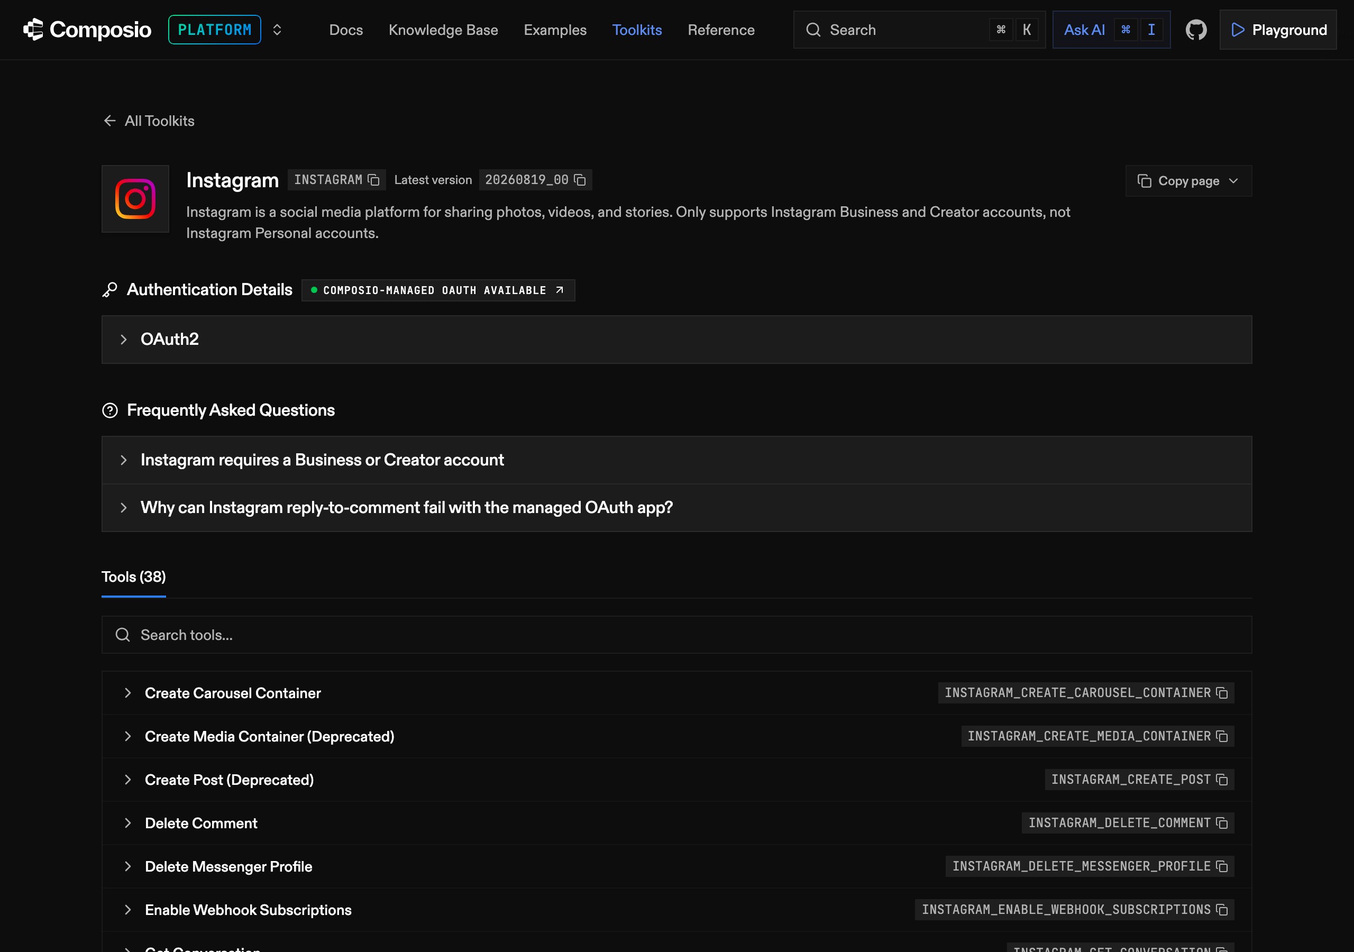Click the question mark icon by FAQ heading

(109, 410)
